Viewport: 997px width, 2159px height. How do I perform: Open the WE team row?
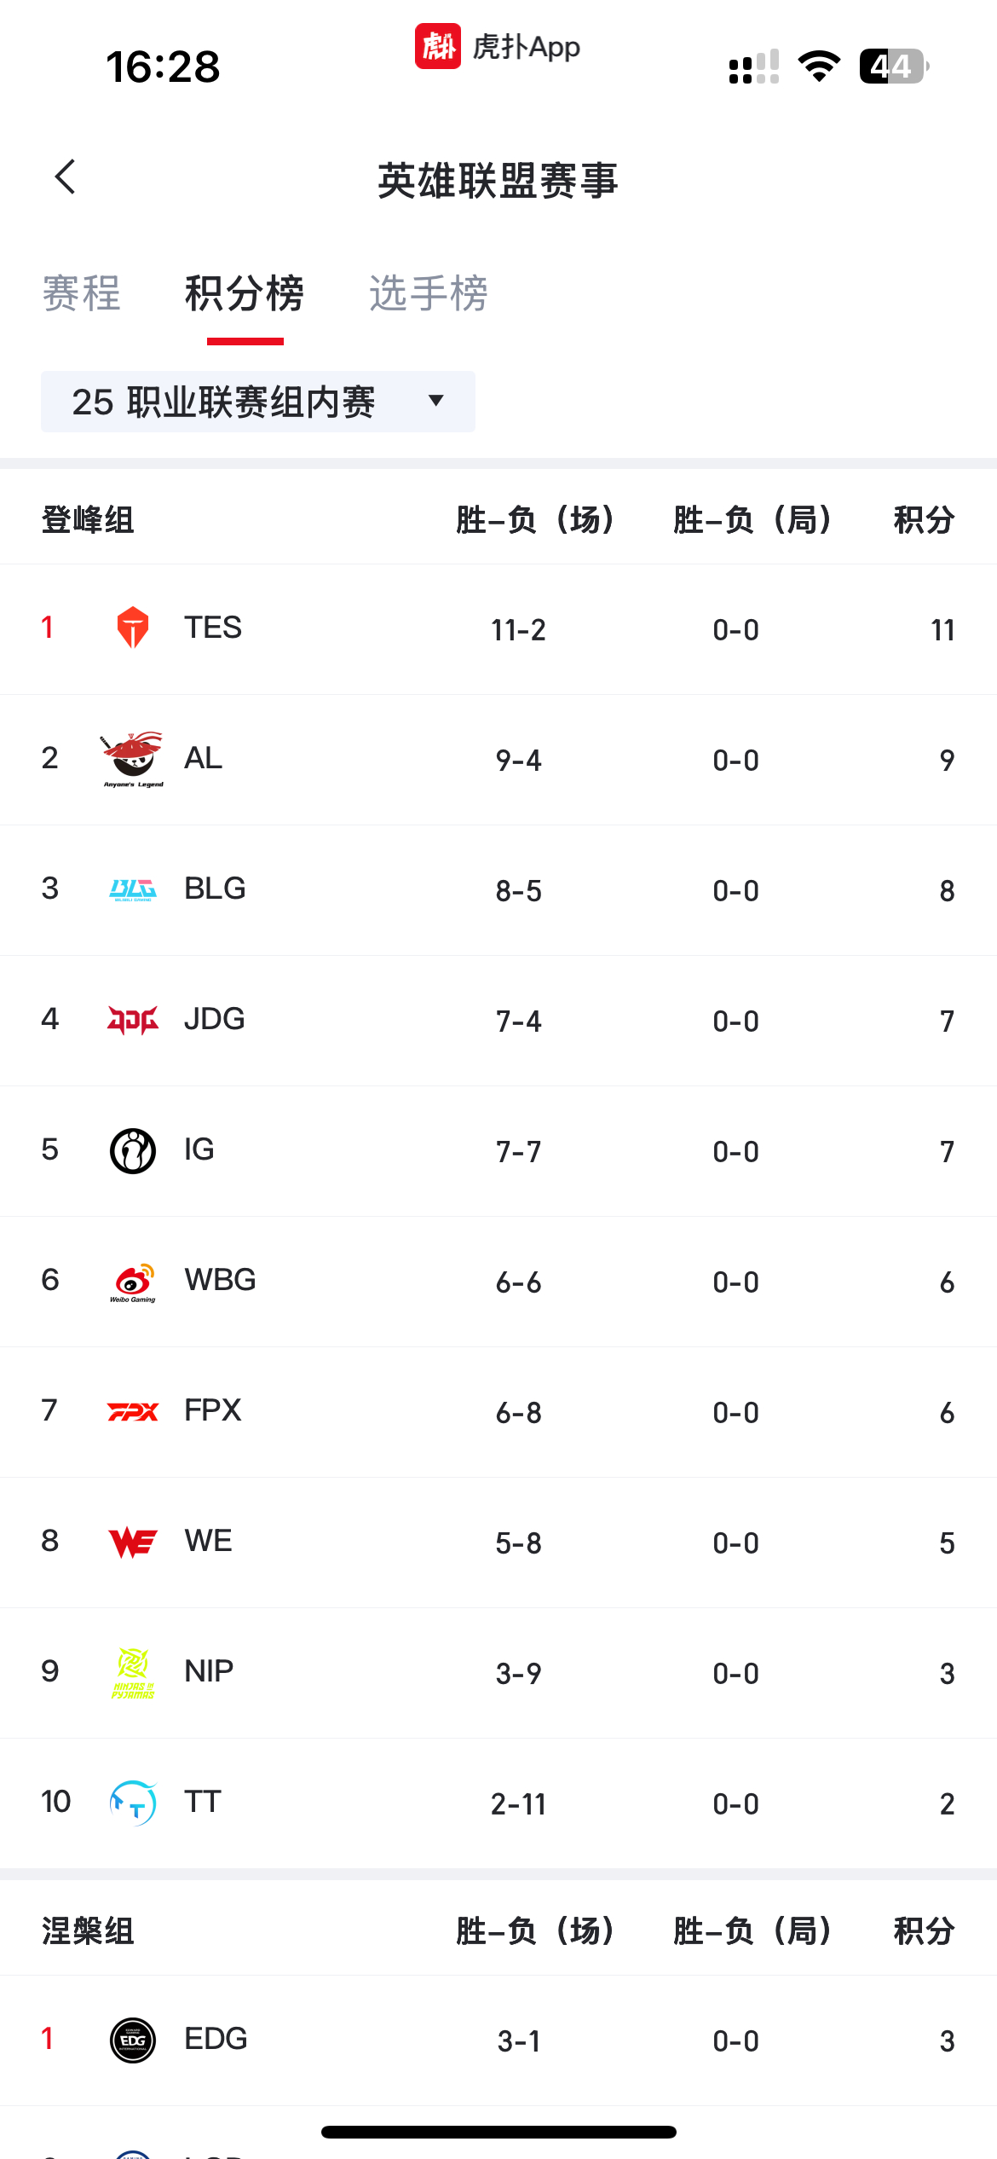(x=498, y=1543)
